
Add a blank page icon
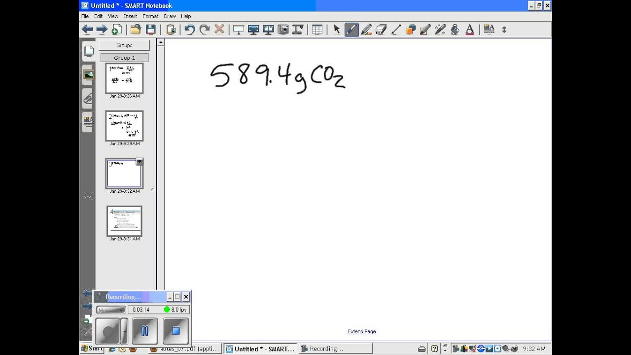click(x=116, y=30)
